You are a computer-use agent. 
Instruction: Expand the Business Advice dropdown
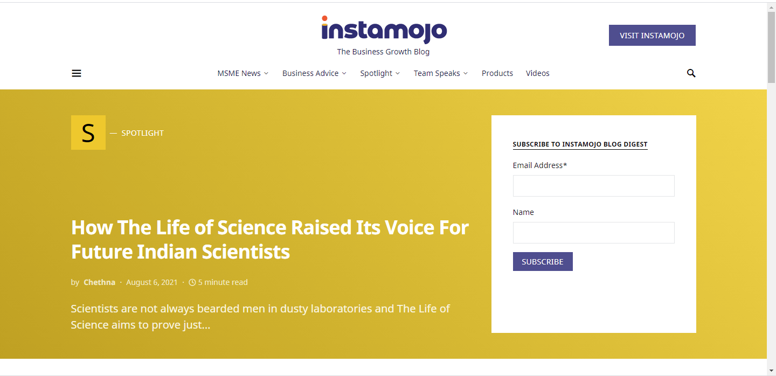pos(314,73)
